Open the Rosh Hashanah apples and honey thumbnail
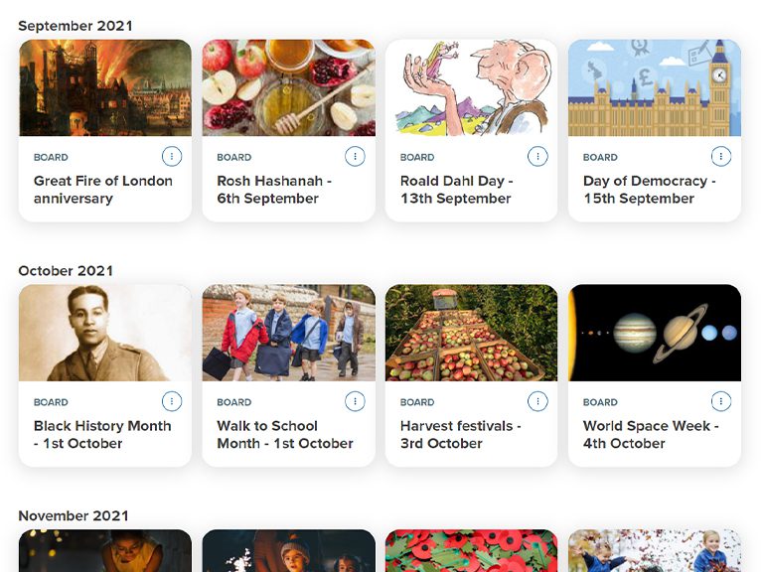763x572 pixels. [288, 87]
